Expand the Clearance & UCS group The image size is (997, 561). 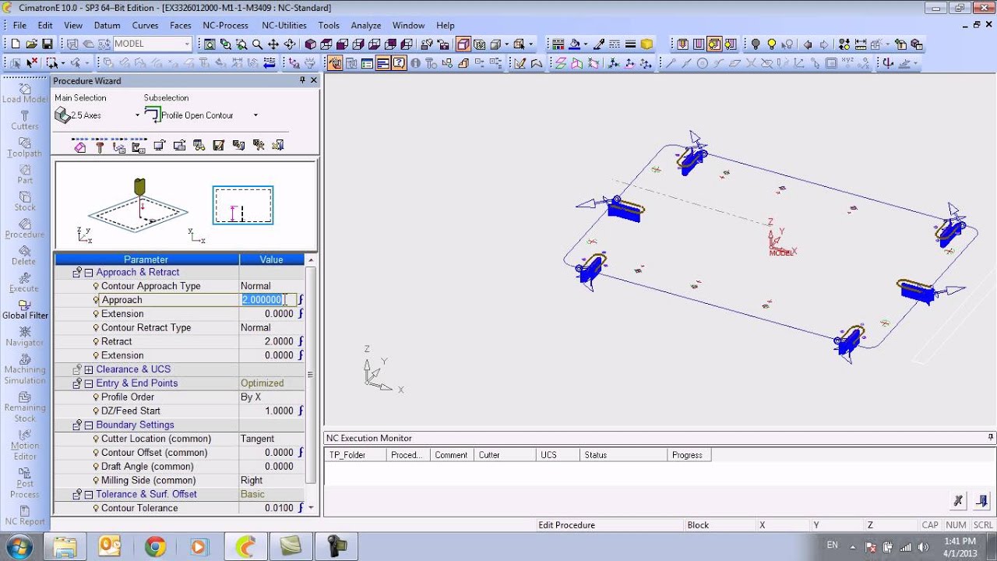click(x=89, y=369)
